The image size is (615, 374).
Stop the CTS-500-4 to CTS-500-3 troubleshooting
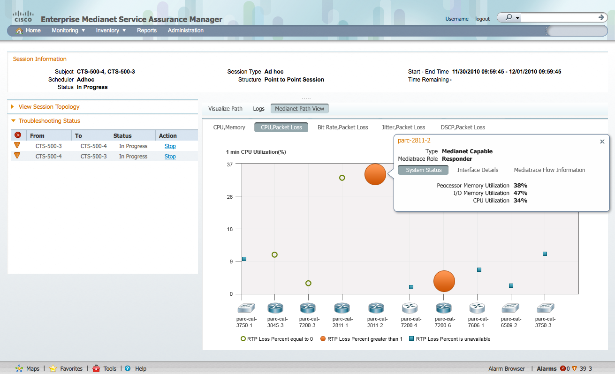[170, 157]
